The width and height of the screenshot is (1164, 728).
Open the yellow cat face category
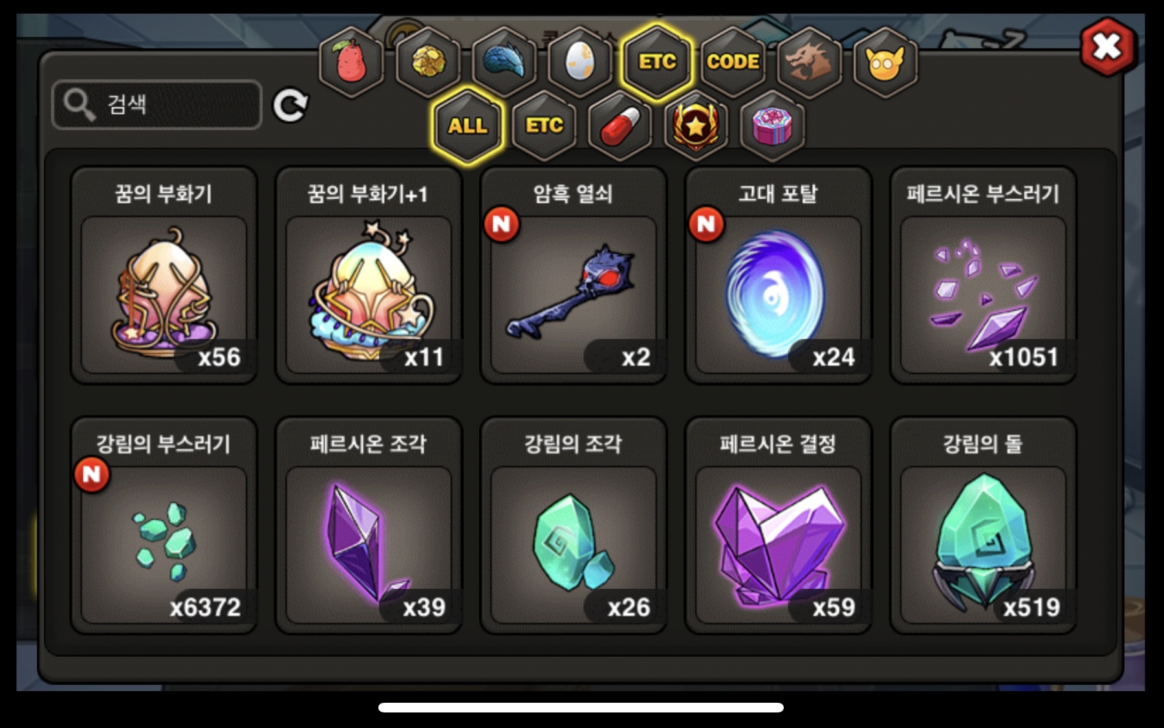pyautogui.click(x=885, y=62)
